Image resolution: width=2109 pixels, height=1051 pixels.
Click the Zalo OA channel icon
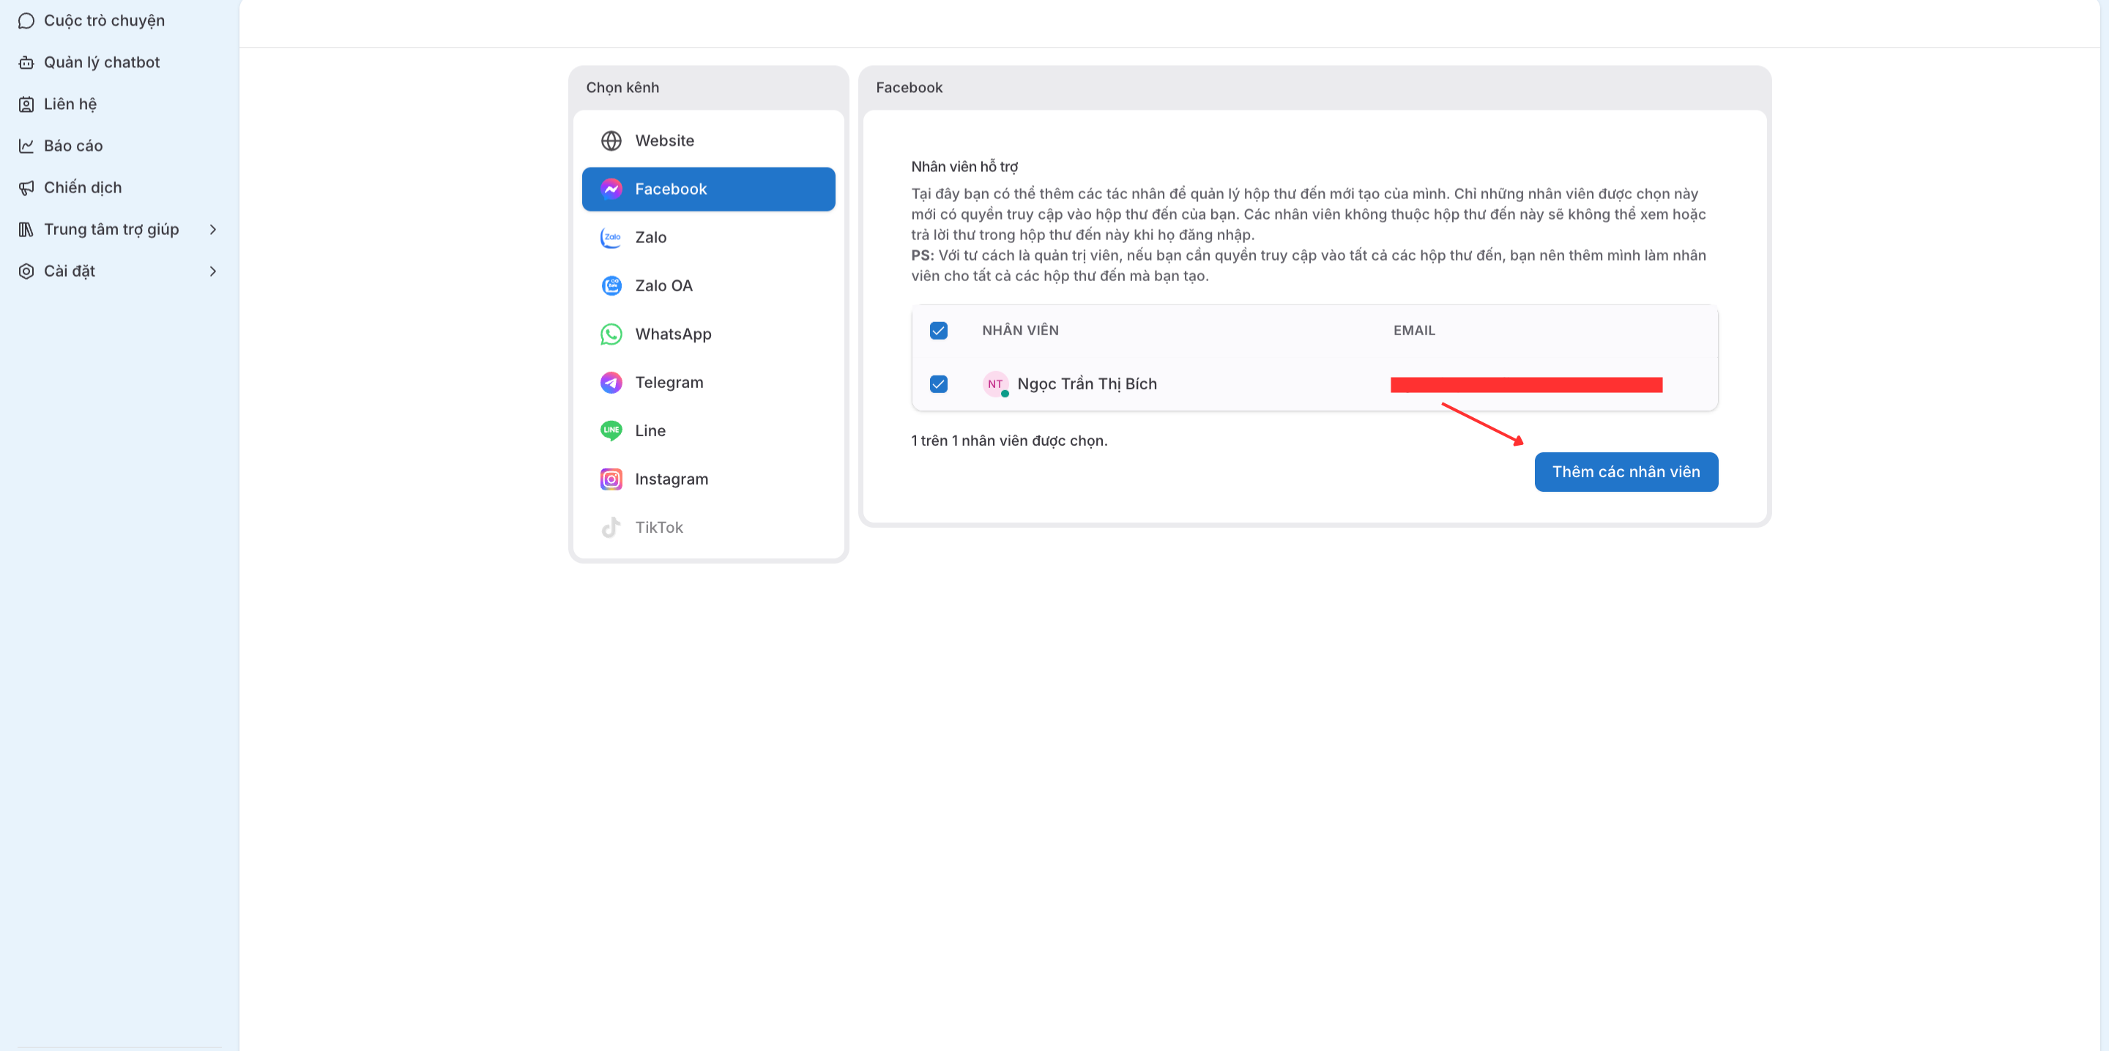(611, 285)
